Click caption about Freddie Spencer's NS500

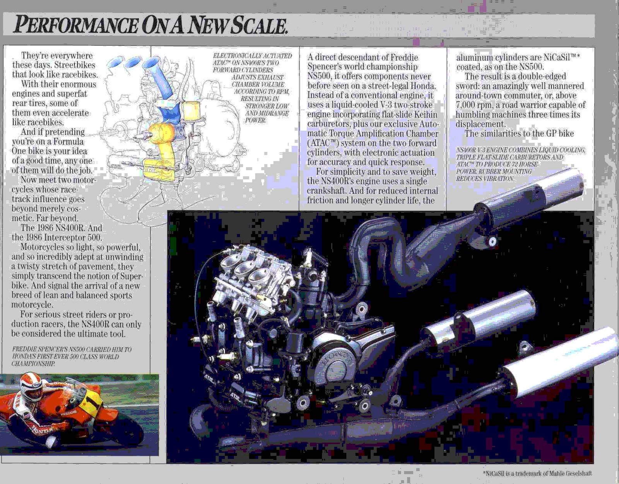[71, 356]
